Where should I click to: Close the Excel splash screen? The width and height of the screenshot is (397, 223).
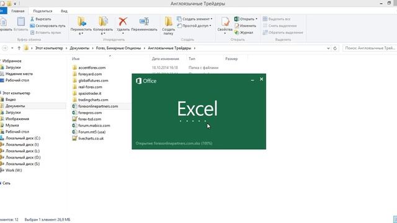[x=262, y=79]
